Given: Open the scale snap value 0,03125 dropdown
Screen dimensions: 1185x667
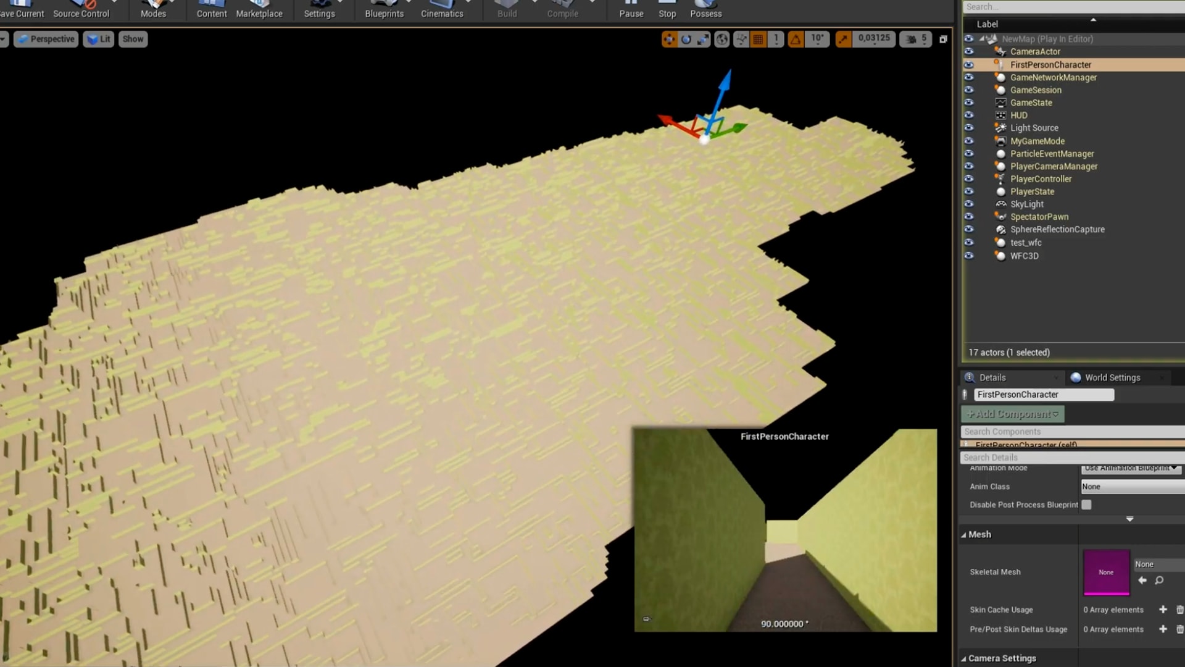Looking at the screenshot, I should 873,38.
